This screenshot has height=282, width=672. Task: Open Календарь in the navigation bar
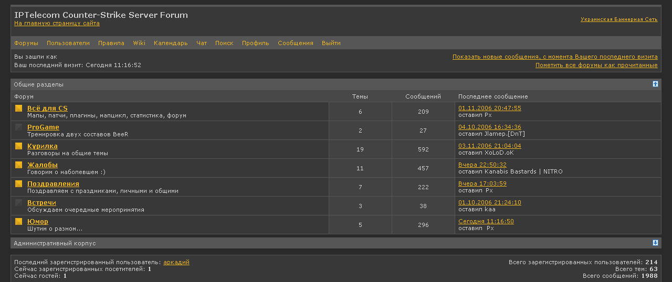tap(171, 43)
